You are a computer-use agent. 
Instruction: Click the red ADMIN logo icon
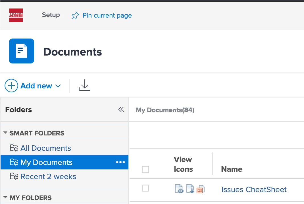[16, 15]
